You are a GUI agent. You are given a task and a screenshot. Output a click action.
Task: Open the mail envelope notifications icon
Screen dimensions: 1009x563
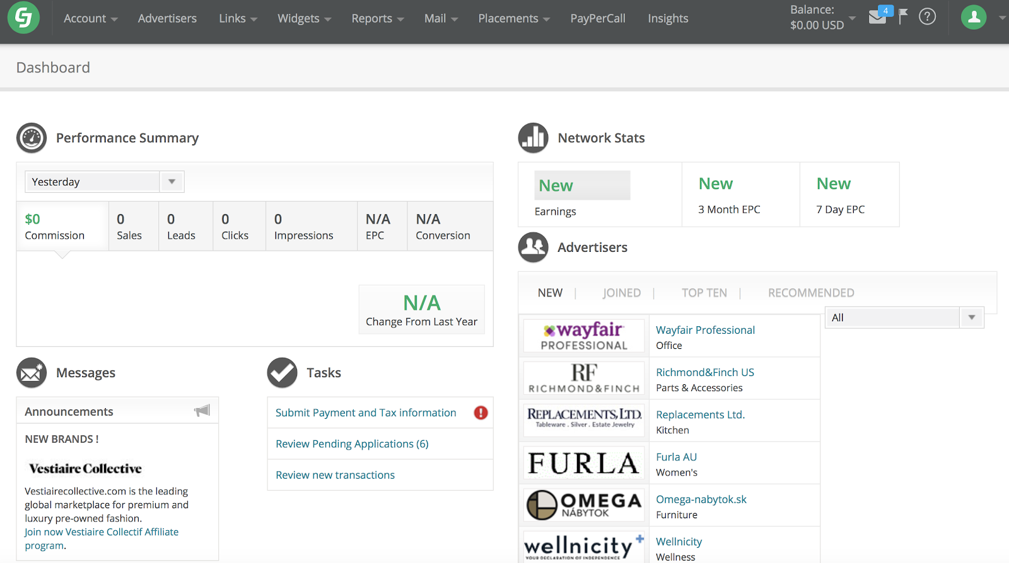click(877, 17)
